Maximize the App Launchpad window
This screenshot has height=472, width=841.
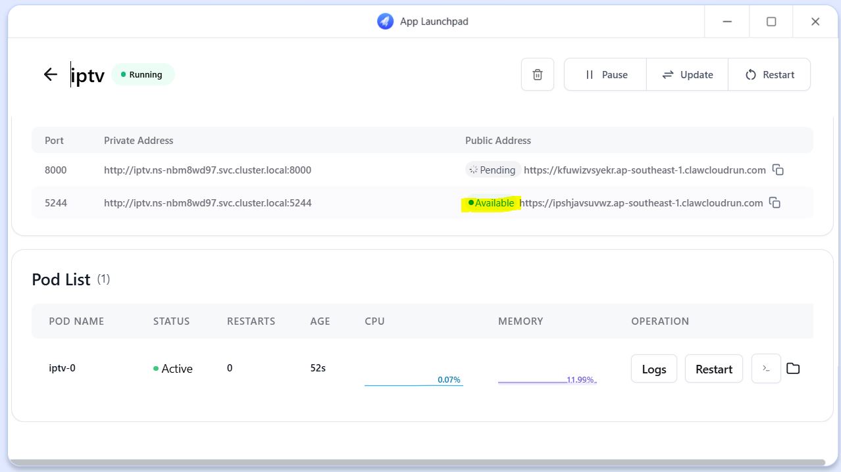(x=771, y=22)
